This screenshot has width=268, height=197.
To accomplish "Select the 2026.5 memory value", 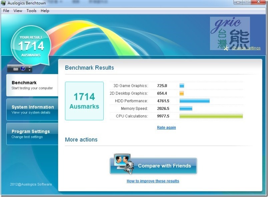I will tap(163, 108).
